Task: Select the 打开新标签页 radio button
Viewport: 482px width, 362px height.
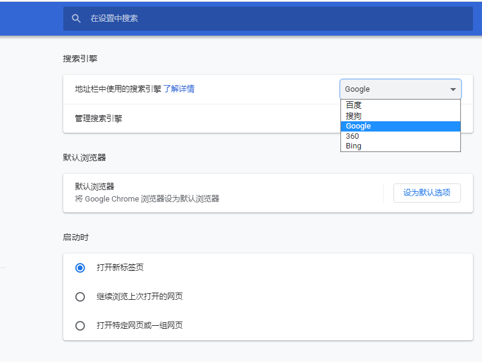Action: click(x=80, y=268)
